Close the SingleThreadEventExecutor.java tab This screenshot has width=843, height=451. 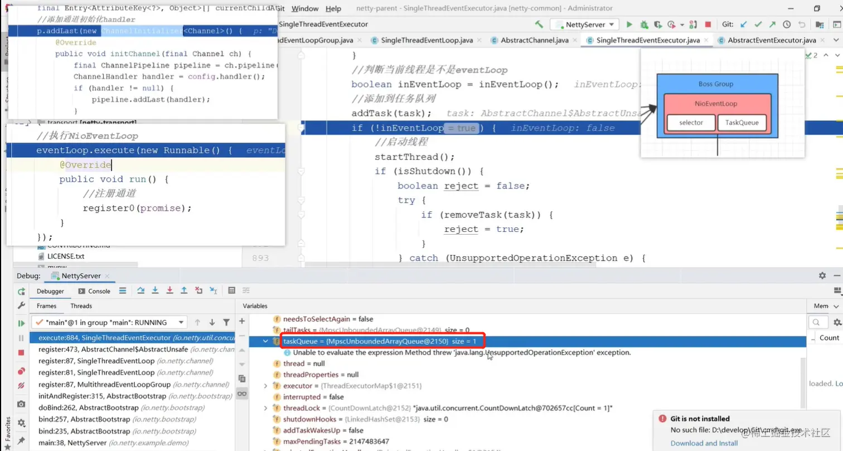click(x=708, y=40)
